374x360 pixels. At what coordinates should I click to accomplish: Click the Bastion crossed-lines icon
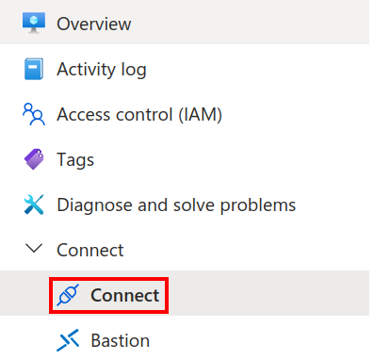(68, 340)
